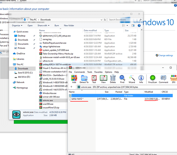Select Homegroup in navigation pane
The width and height of the screenshot is (177, 155).
(20, 88)
